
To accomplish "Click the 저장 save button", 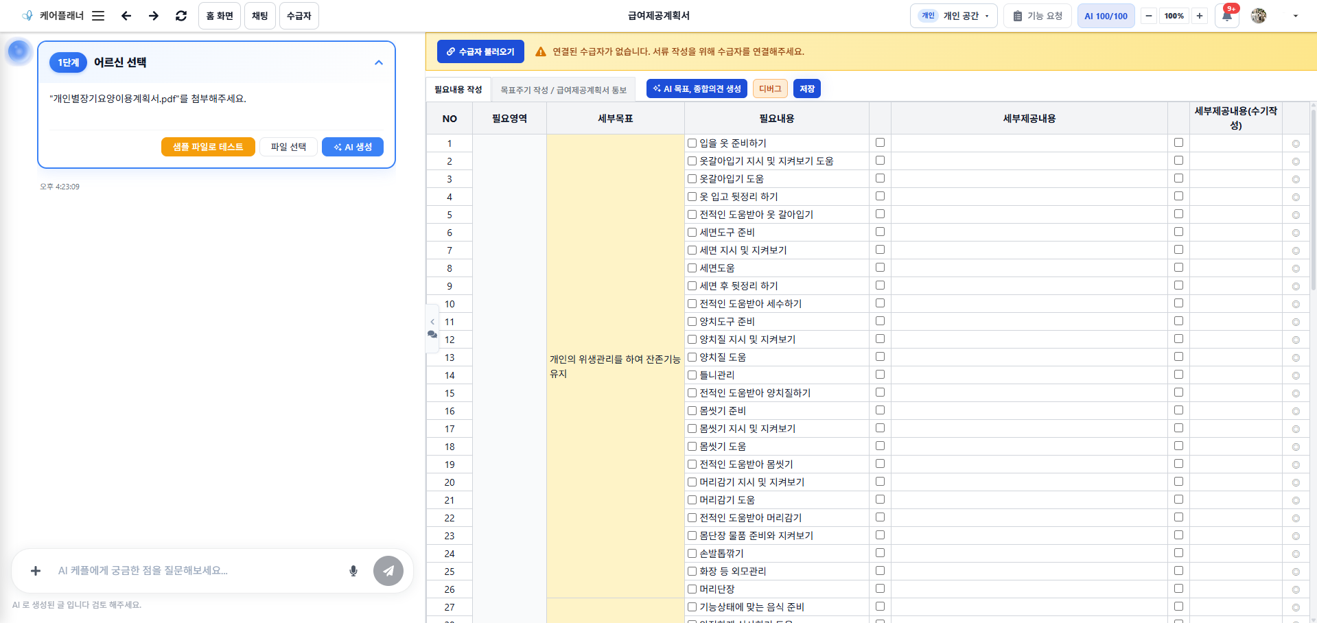I will [x=807, y=89].
